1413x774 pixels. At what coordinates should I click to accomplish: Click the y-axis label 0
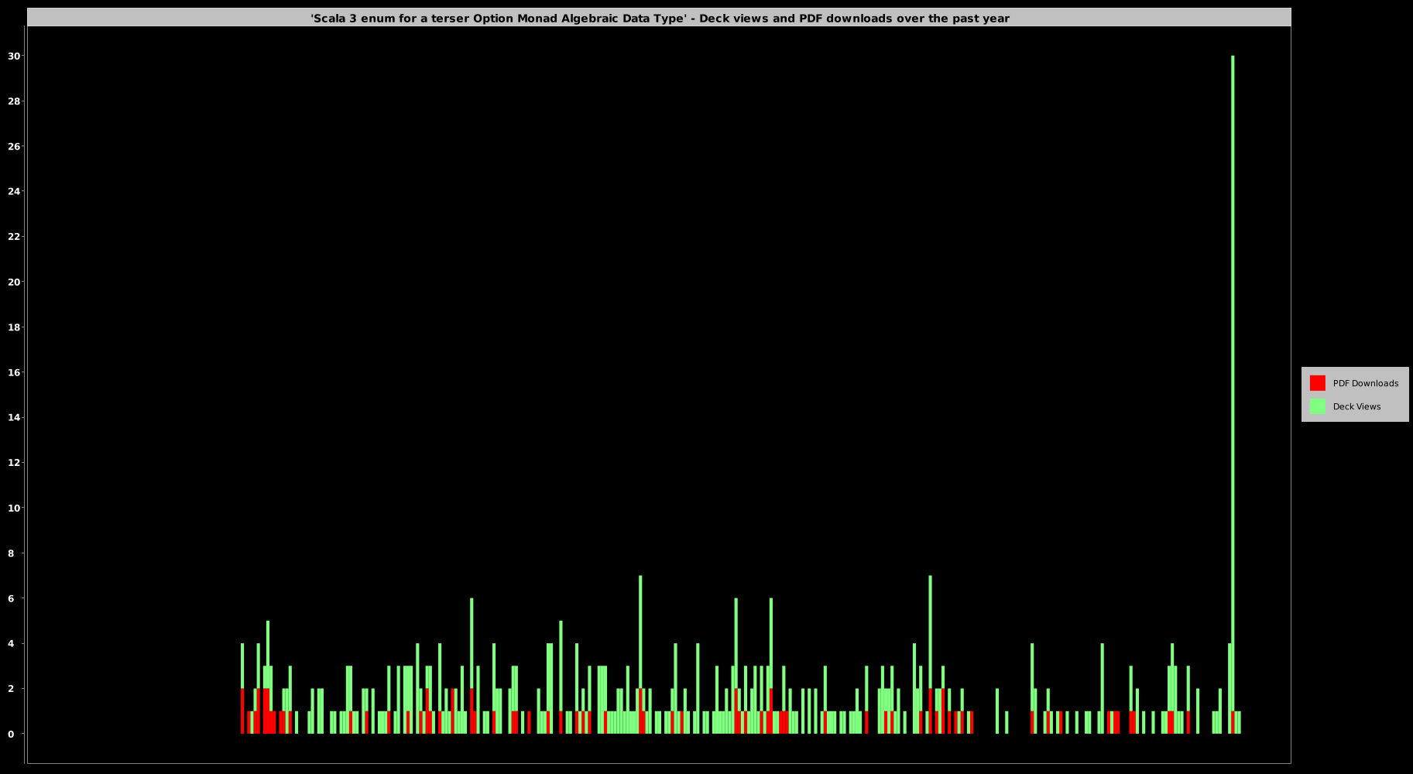(11, 734)
